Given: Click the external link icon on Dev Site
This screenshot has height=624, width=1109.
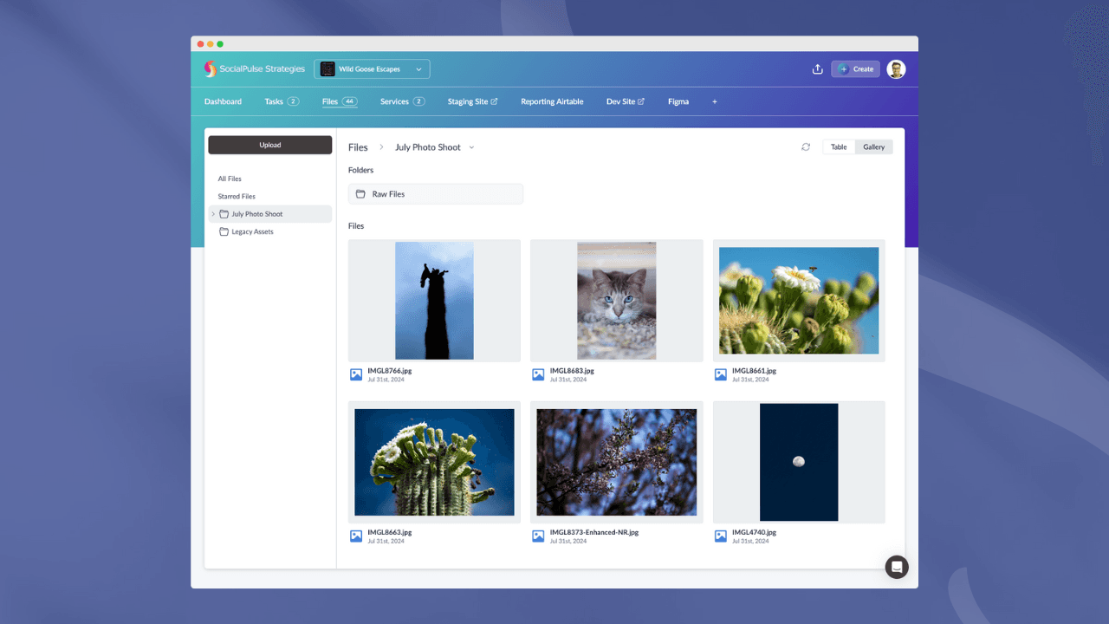Looking at the screenshot, I should click(642, 101).
